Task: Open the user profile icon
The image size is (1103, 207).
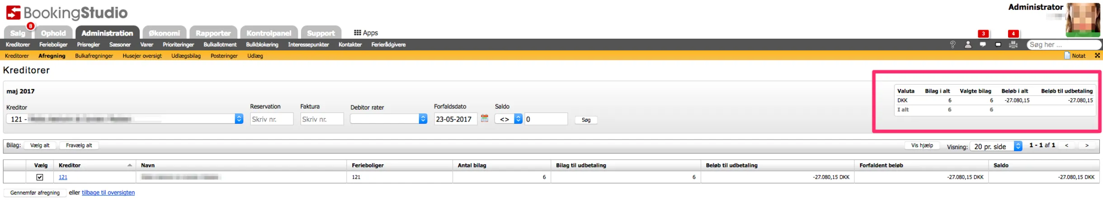Action: [x=968, y=45]
